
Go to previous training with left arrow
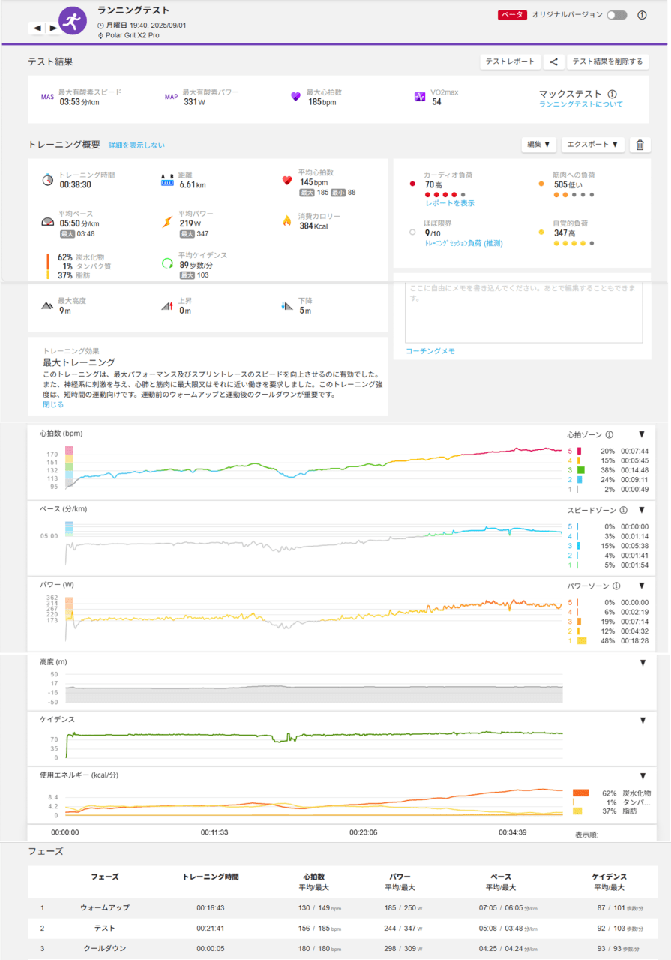pos(37,28)
